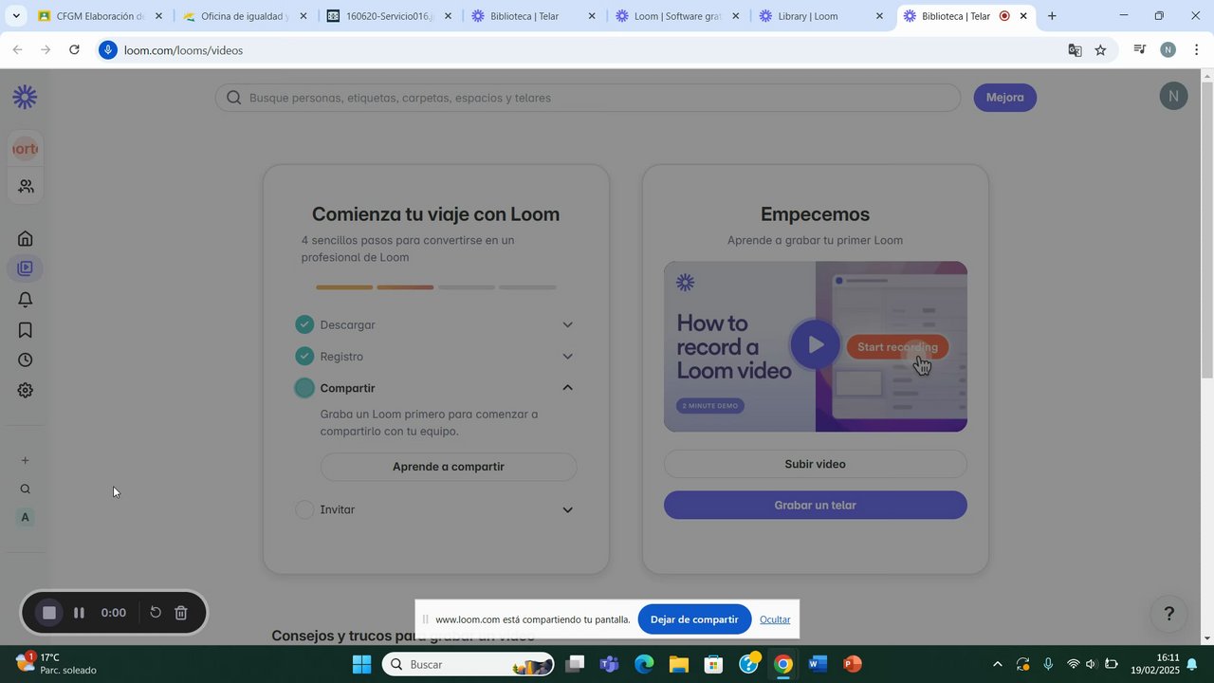Click the Google Translate icon in the address bar
Screen dimensions: 1214x683
coord(1075,50)
